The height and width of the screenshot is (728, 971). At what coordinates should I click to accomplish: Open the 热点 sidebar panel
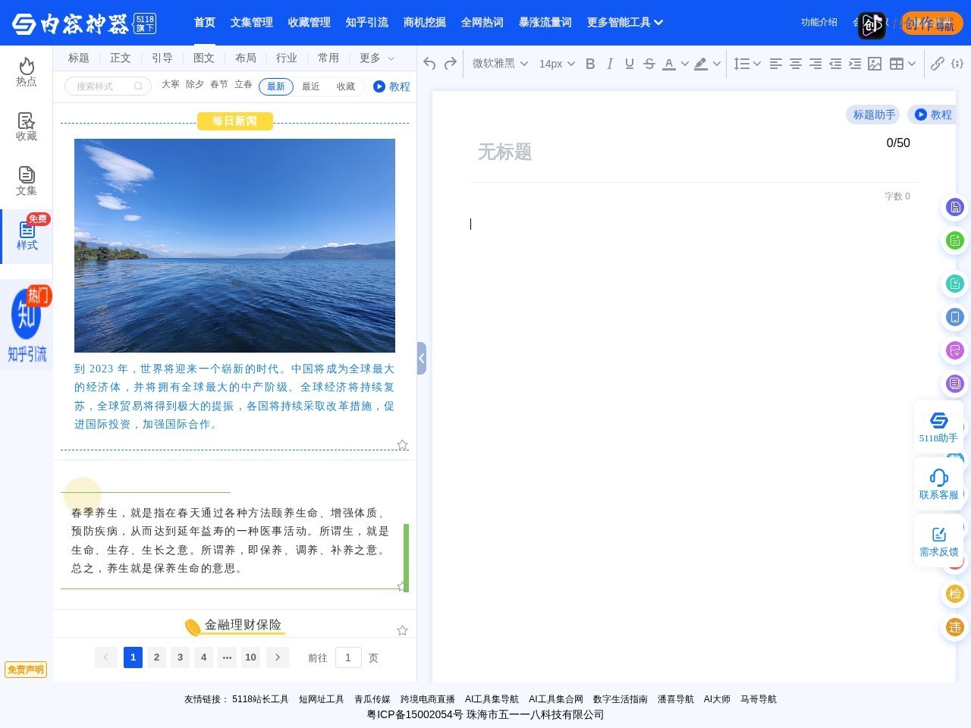[x=27, y=72]
